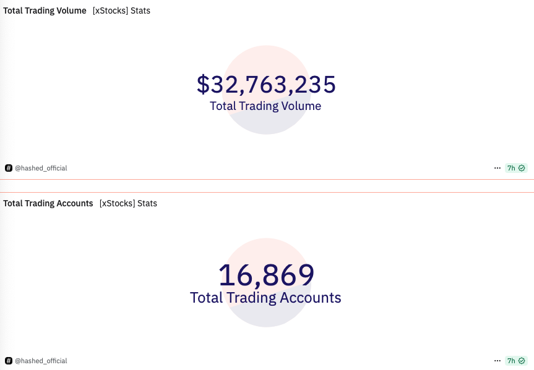Click the Total Trading Volume label under the dollar amount

point(265,106)
